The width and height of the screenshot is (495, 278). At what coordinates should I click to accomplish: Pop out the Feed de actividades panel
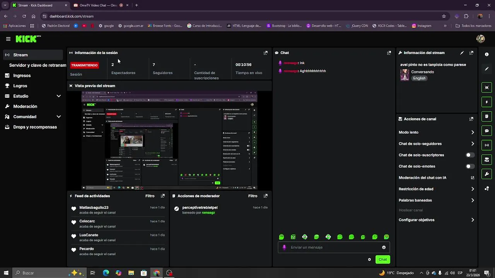pyautogui.click(x=162, y=196)
